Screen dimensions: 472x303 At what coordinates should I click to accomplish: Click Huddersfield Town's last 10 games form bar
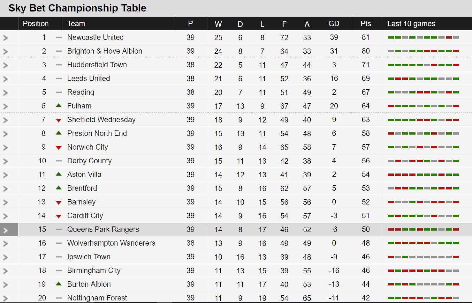423,65
